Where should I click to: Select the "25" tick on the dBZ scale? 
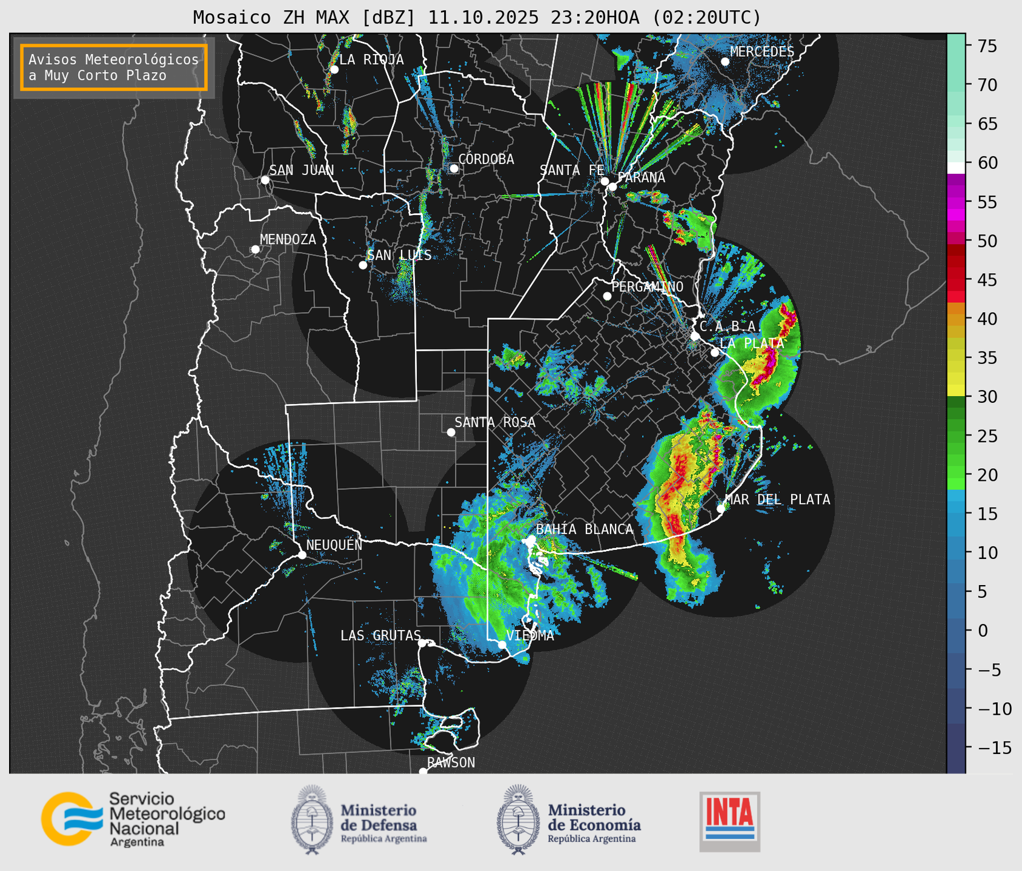click(987, 436)
